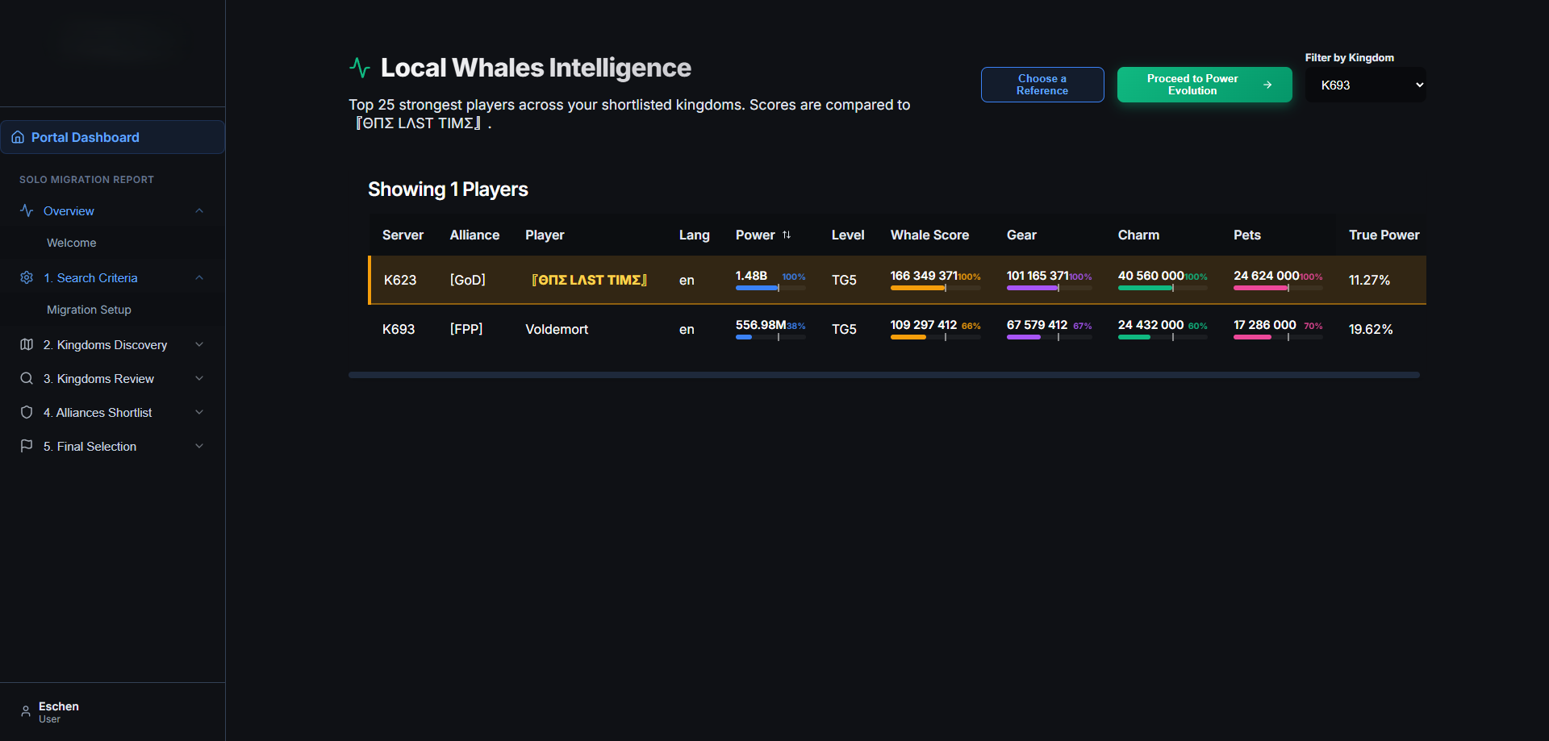Expand the Alliances Shortlist chevron
1549x741 pixels.
pyautogui.click(x=199, y=412)
